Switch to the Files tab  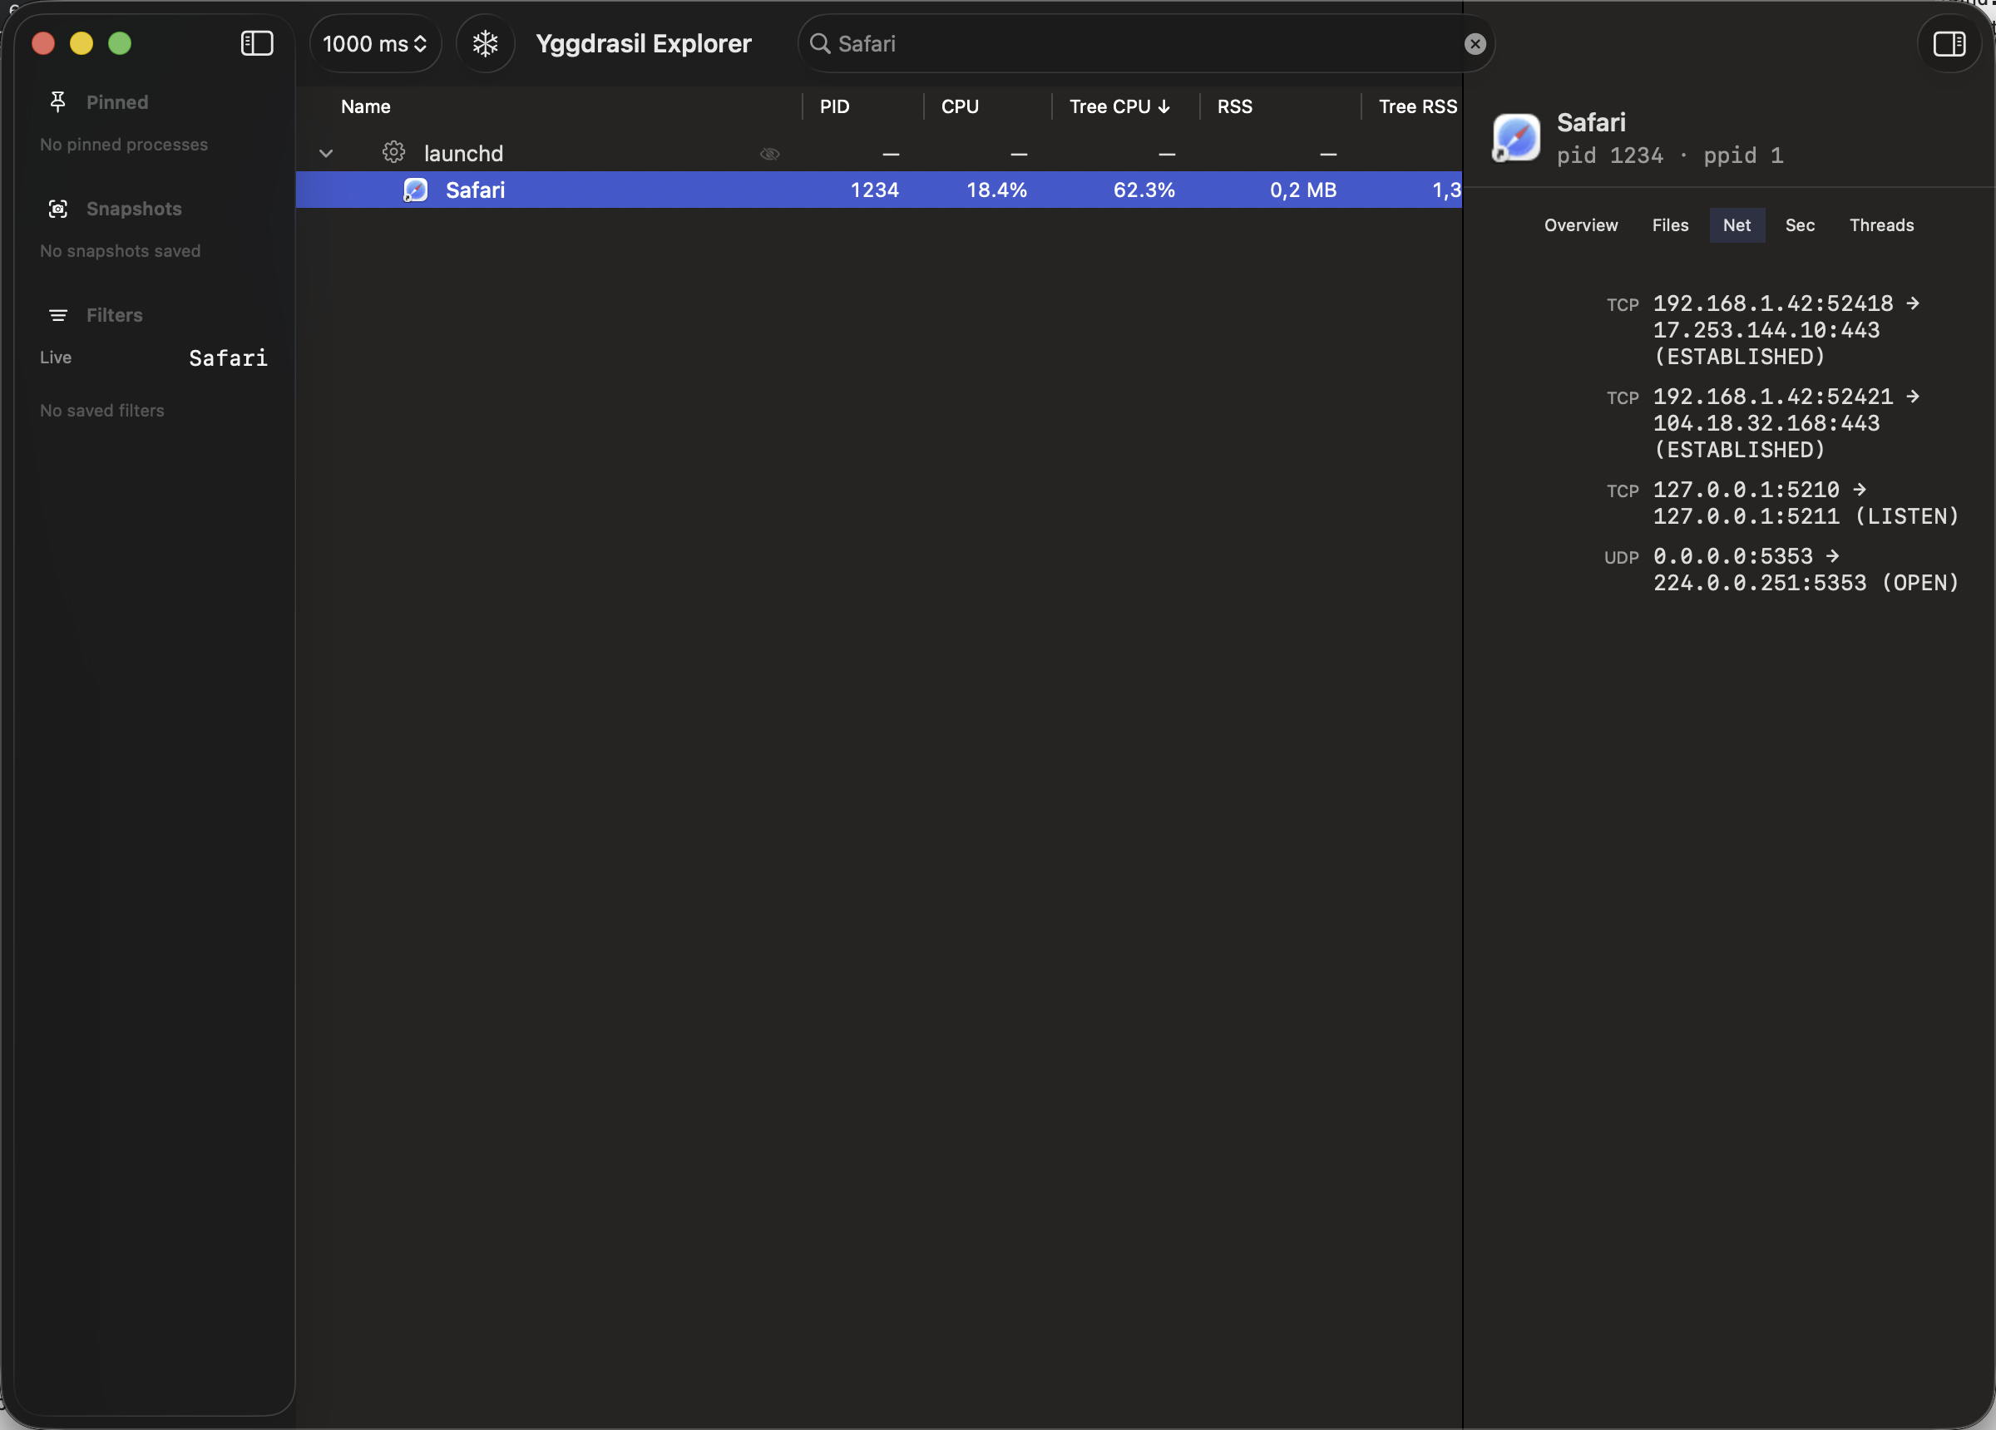(x=1669, y=225)
